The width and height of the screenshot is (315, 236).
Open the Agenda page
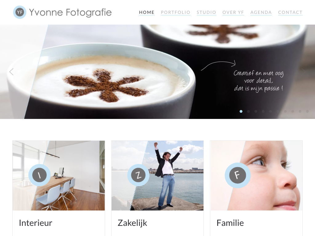coord(261,12)
